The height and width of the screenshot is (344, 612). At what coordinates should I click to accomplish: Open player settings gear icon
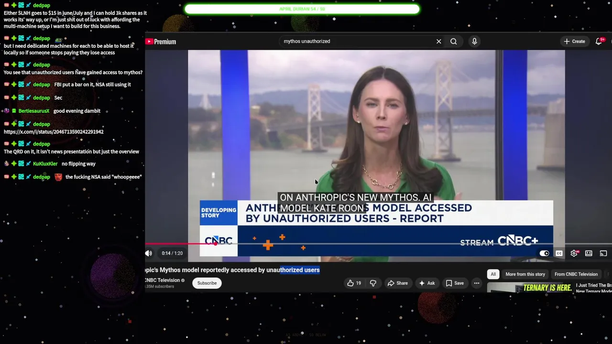(574, 253)
